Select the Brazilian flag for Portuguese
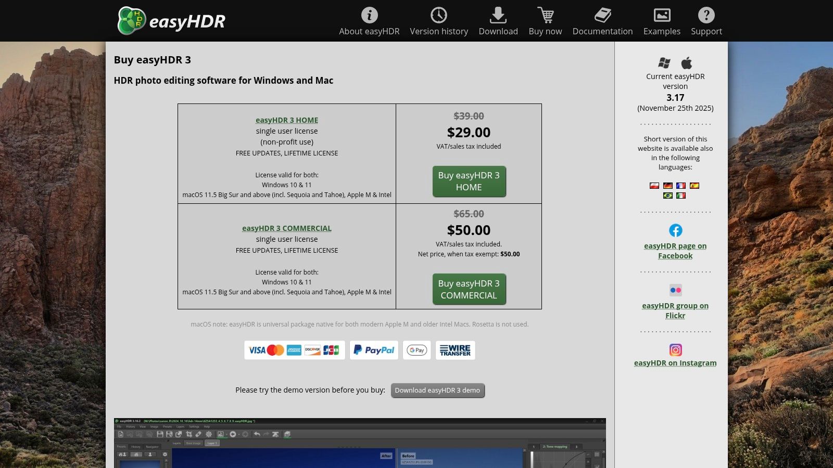This screenshot has height=468, width=833. pos(668,195)
